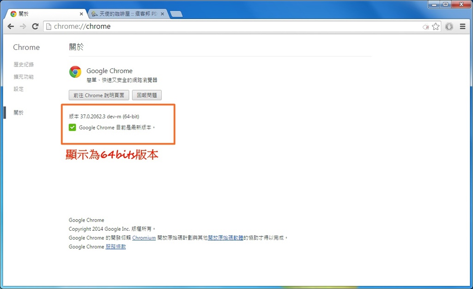Click the translate icon in the address bar
This screenshot has width=473, height=289.
(425, 27)
